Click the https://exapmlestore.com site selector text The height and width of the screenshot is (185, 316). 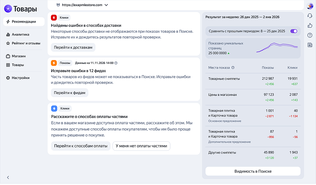pos(82,5)
